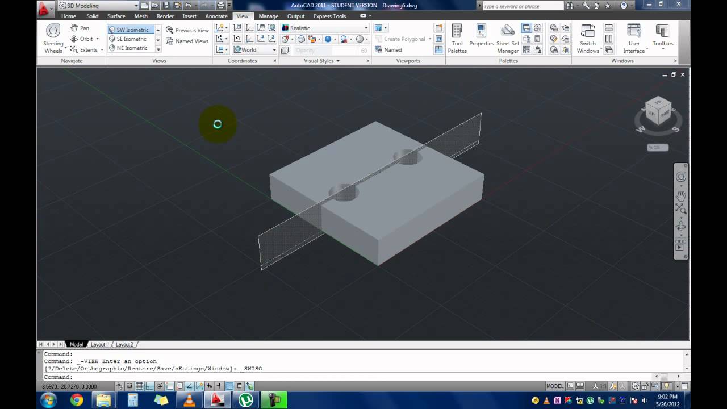This screenshot has height=409, width=727.
Task: Open the Output ribbon tab
Action: point(296,16)
